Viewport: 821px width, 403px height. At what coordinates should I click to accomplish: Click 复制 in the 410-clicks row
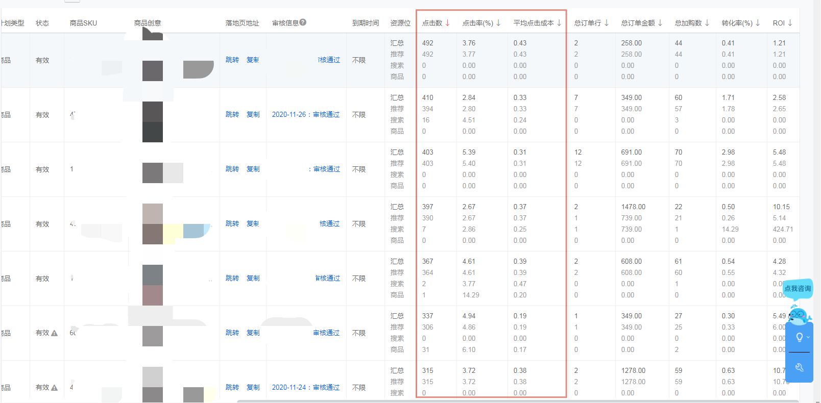click(253, 115)
